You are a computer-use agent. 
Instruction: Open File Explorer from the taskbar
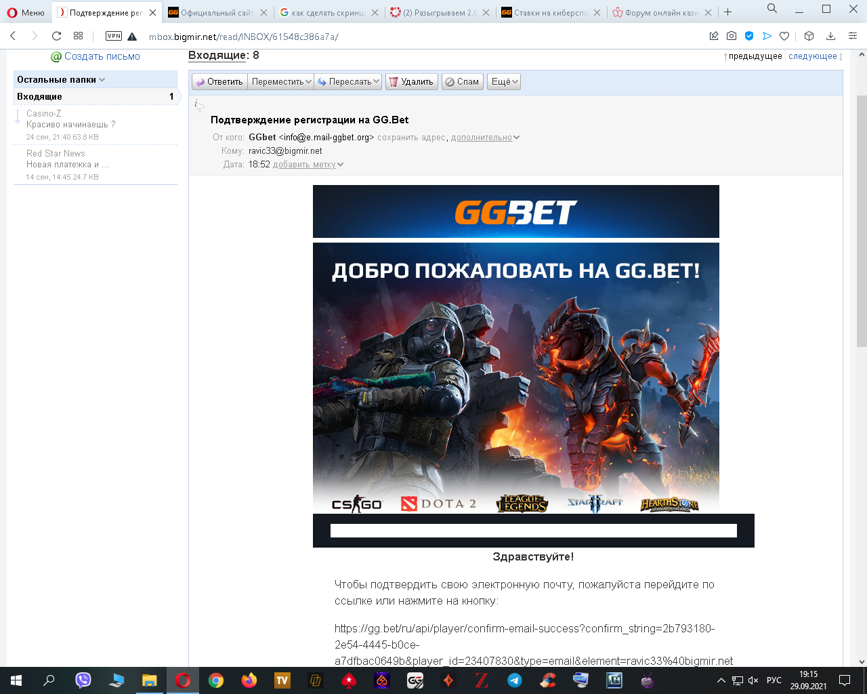pyautogui.click(x=150, y=680)
